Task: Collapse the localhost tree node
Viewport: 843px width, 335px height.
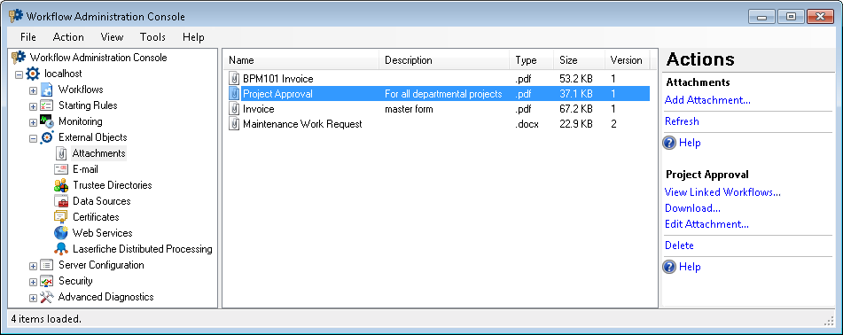Action: click(19, 74)
